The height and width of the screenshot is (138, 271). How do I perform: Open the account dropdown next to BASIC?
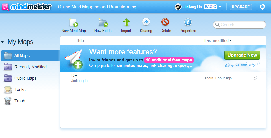pos(220,7)
